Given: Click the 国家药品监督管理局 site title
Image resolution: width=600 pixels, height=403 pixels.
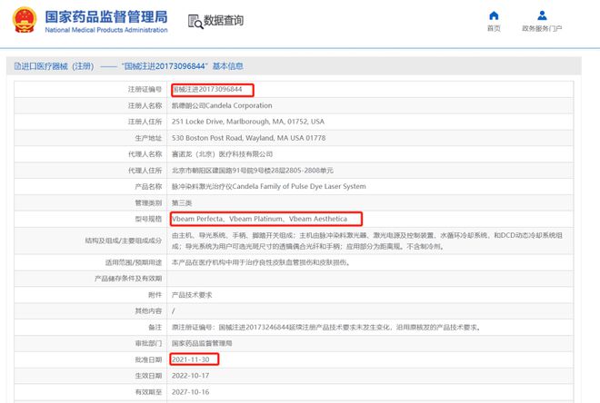Looking at the screenshot, I should pos(106,17).
